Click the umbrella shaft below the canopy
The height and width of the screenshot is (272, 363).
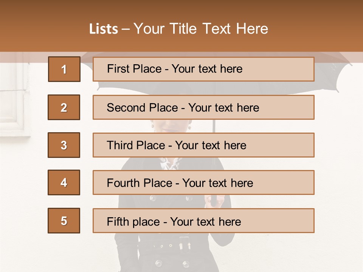214,126
